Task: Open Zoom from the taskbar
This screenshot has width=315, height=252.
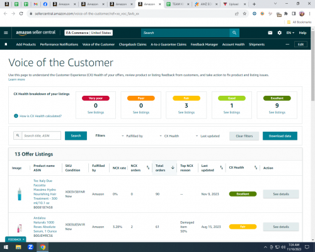Action: click(x=30, y=247)
